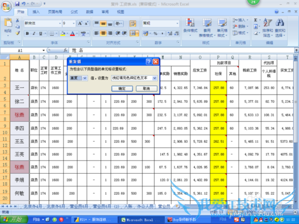Open the number format dropdown

[177, 23]
